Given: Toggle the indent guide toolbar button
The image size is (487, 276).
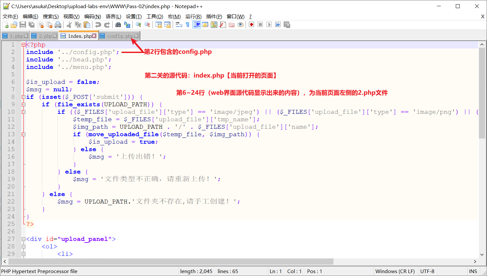Looking at the screenshot, I should click(196, 25).
